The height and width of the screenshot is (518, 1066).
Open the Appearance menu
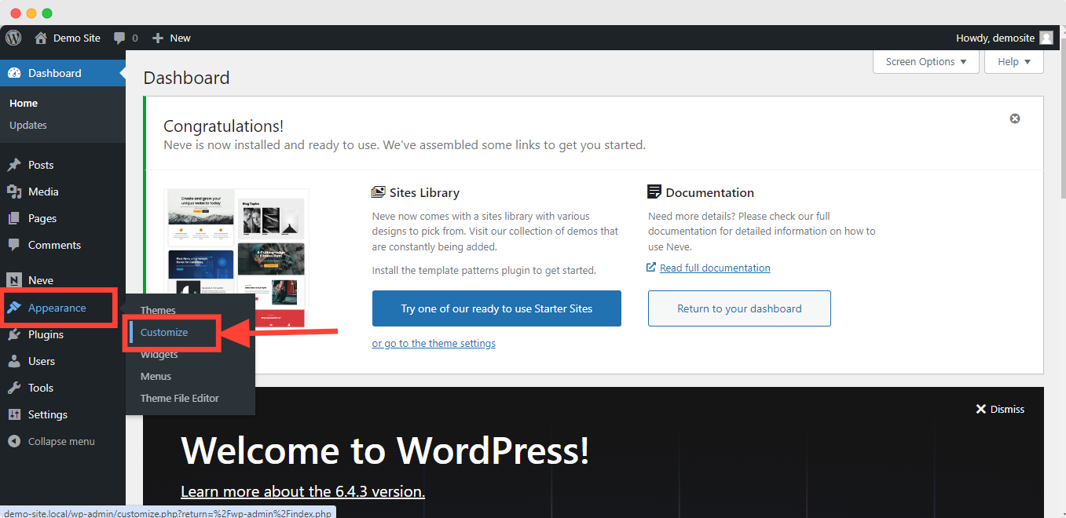coord(63,308)
